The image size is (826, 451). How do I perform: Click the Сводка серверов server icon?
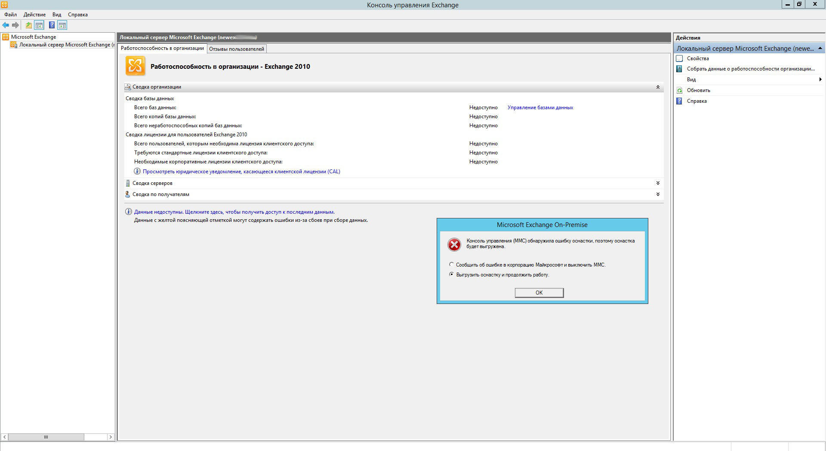[128, 183]
